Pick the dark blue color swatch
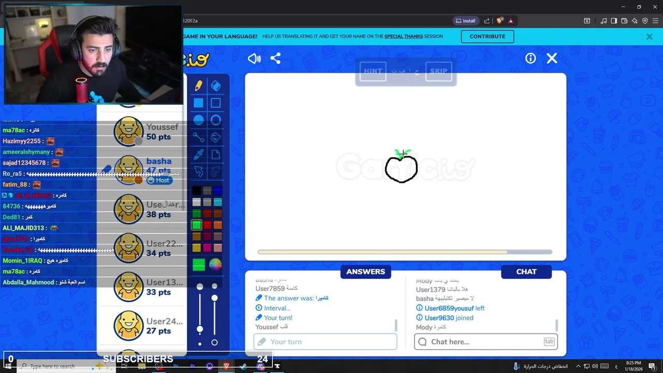Image resolution: width=663 pixels, height=373 pixels. tap(218, 191)
